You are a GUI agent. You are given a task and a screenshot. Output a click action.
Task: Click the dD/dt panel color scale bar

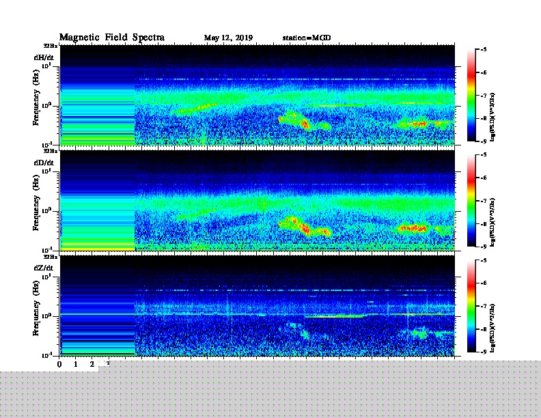coord(471,201)
